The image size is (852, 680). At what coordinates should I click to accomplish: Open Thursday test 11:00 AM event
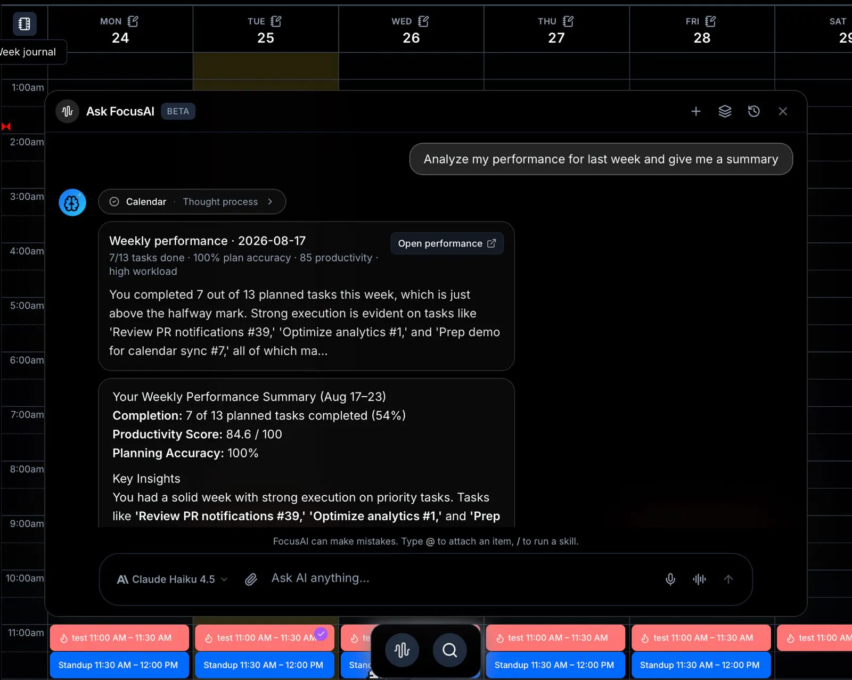click(x=555, y=638)
